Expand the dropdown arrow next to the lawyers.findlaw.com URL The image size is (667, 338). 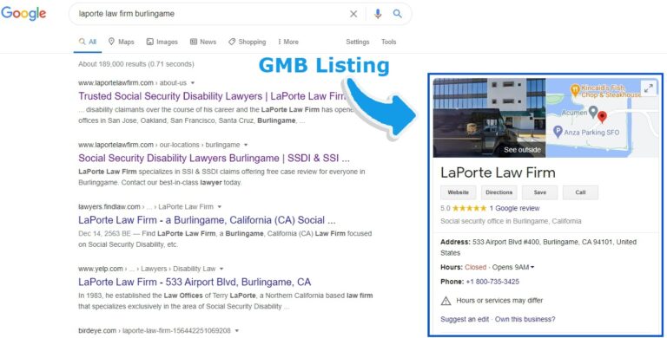tap(220, 207)
